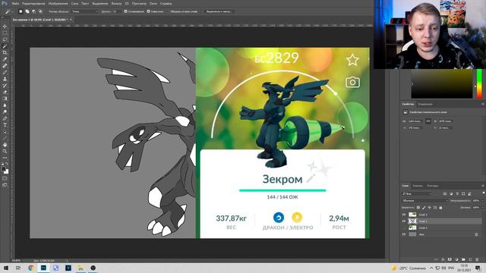The width and height of the screenshot is (486, 273).
Task: Show the hidden Слой 2 layer
Action: click(404, 227)
